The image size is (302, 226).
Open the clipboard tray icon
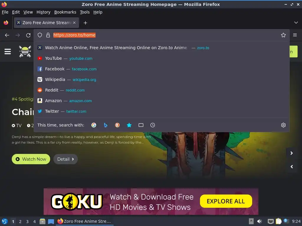point(278,221)
